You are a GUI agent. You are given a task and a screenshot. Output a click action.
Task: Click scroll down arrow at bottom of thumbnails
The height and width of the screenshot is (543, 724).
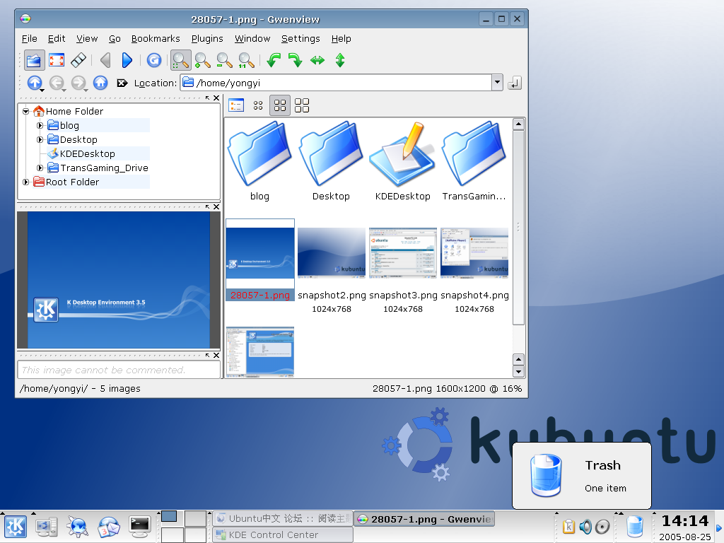(518, 372)
